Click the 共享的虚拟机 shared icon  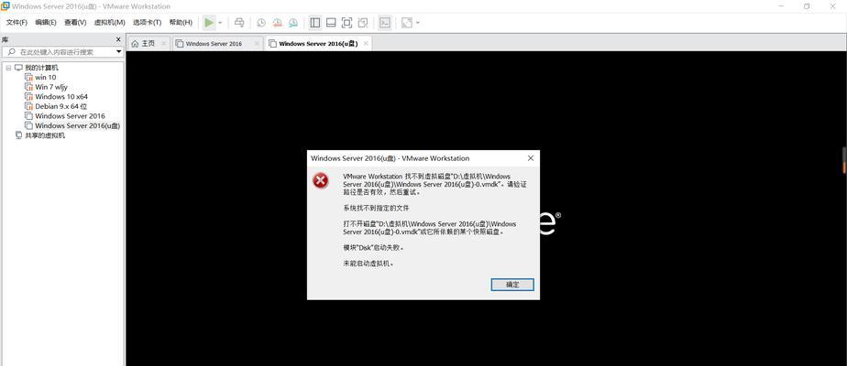click(x=19, y=135)
